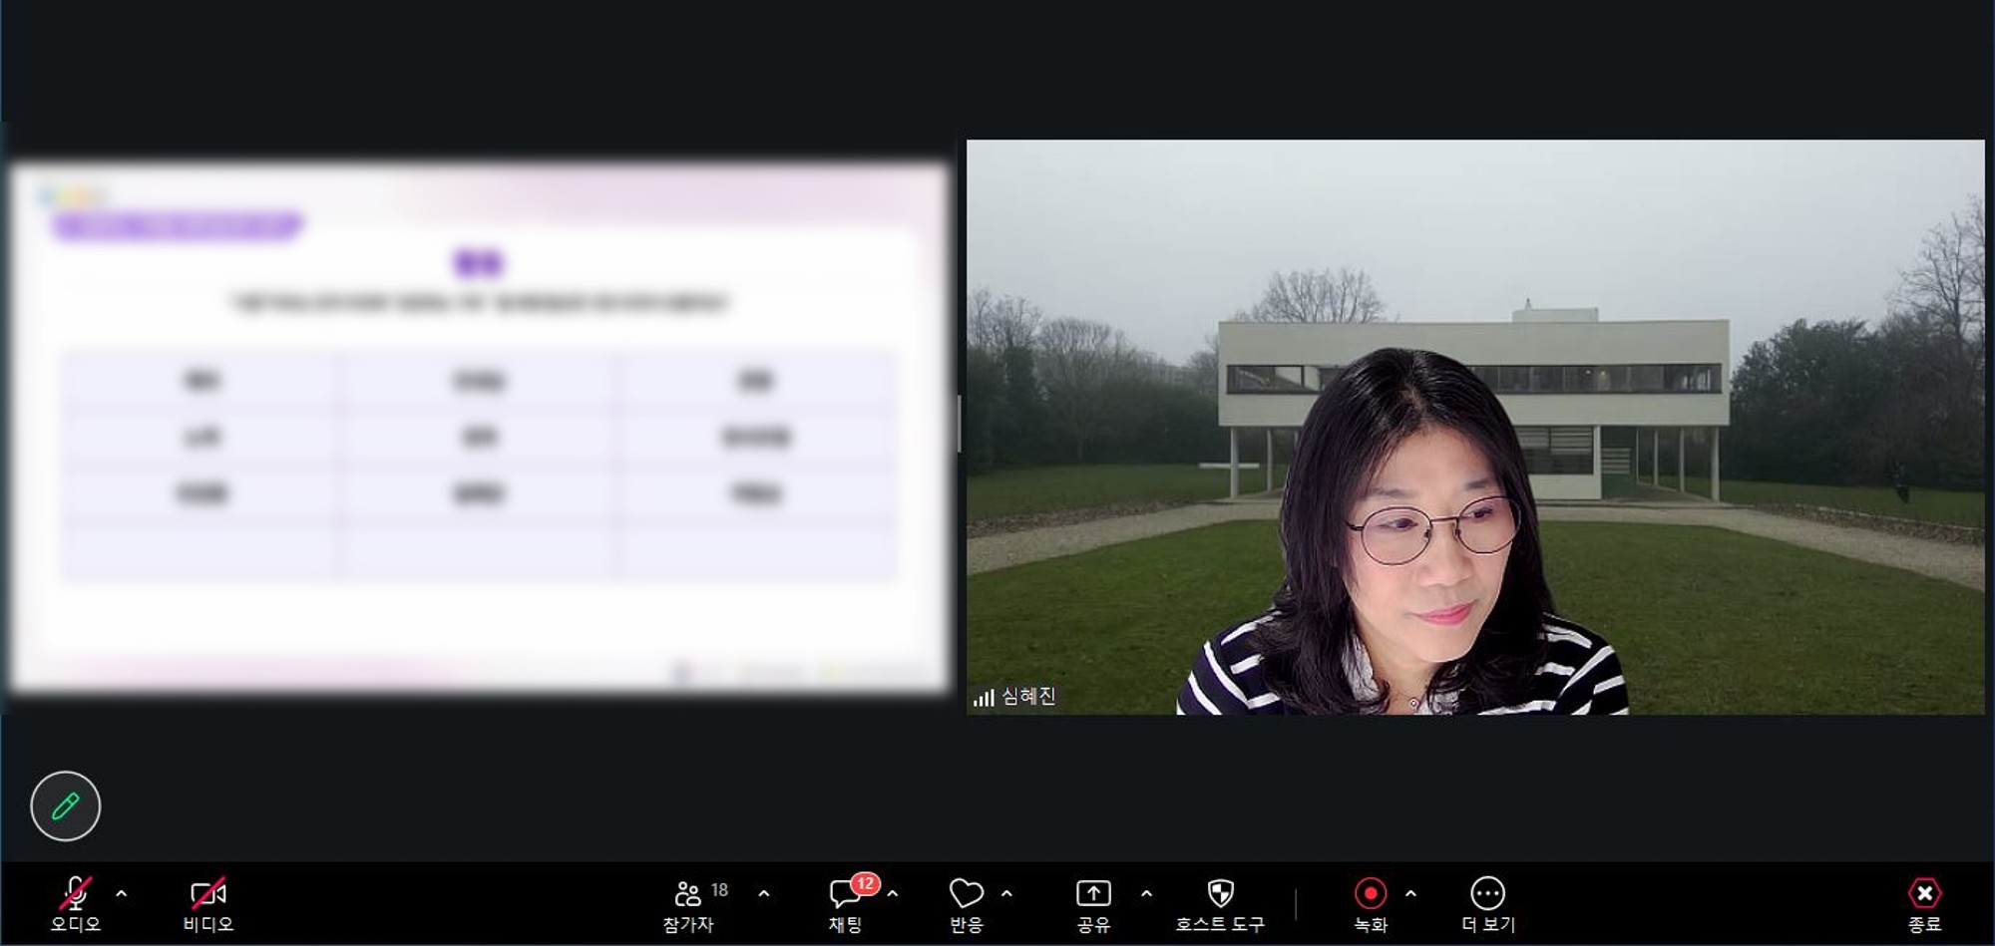This screenshot has width=1995, height=946.
Task: Turn on camera with 비디오
Action: coord(208,903)
